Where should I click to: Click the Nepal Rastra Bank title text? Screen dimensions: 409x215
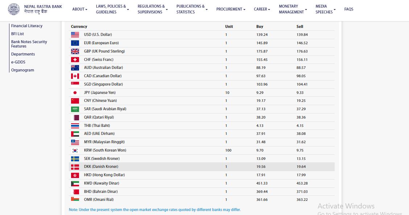click(x=43, y=7)
